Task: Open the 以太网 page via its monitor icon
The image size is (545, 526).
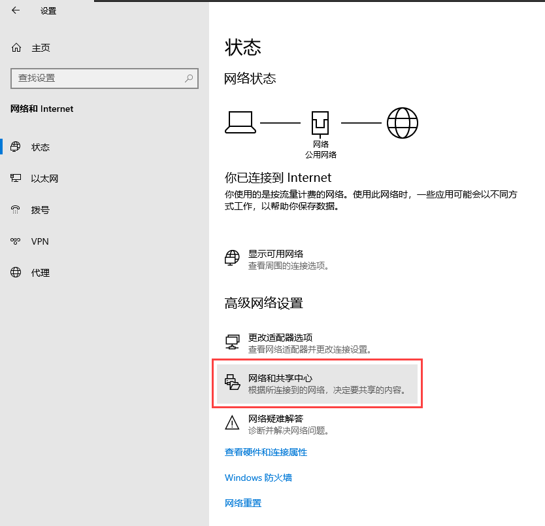Action: [x=16, y=179]
